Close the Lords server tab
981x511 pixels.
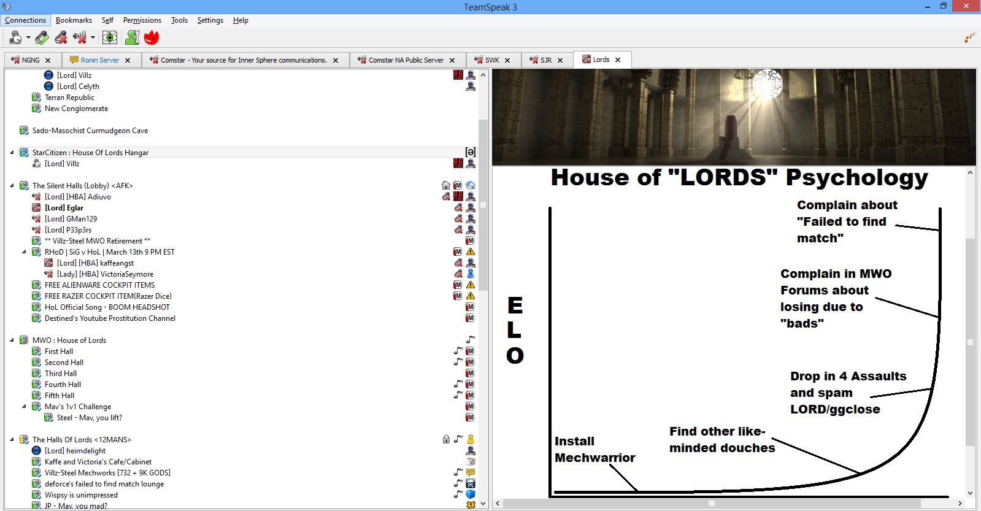click(x=618, y=60)
